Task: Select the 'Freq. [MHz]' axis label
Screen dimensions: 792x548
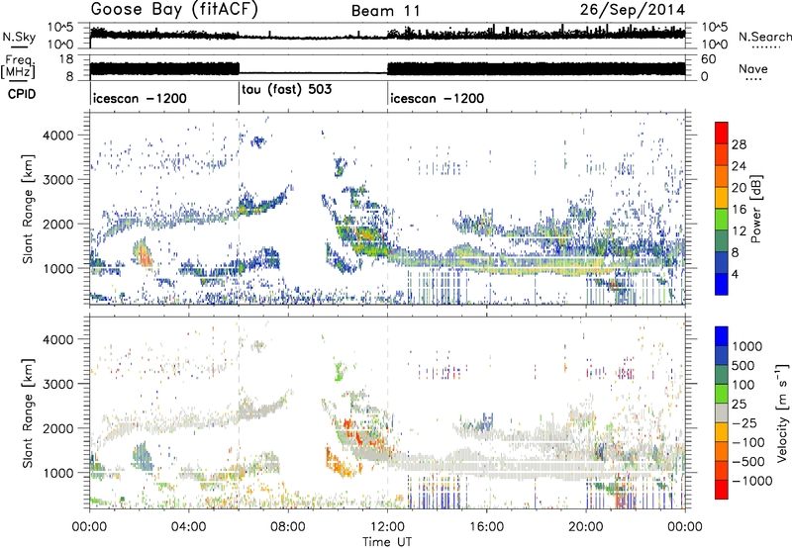Action: coord(18,67)
